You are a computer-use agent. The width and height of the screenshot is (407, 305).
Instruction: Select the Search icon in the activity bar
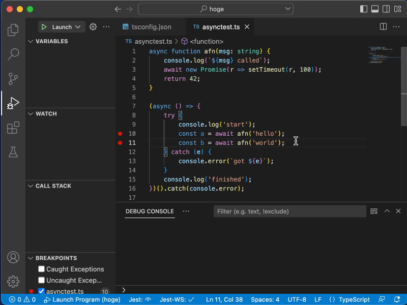pyautogui.click(x=13, y=54)
